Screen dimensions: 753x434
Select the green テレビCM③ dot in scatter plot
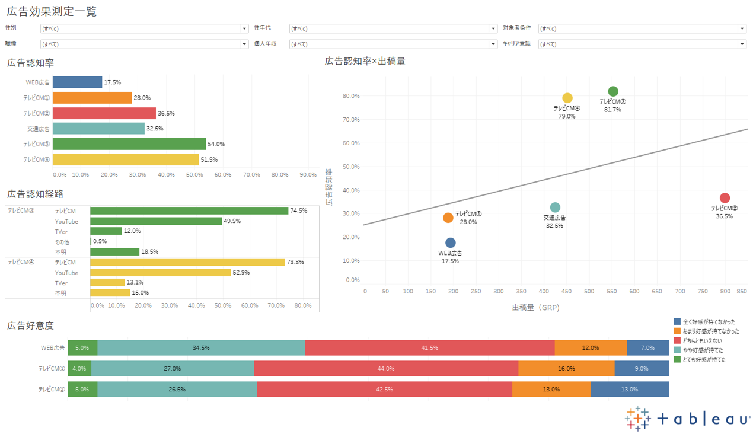click(613, 91)
